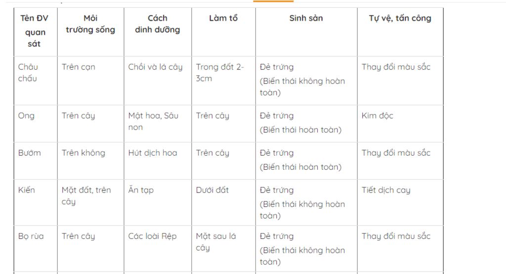The image size is (506, 274).
Task: Click the "Cách dinh dưỡng" column header
Action: point(157,24)
